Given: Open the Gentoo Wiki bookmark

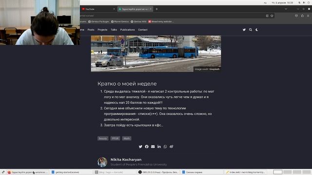Looking at the screenshot, I should [x=138, y=21].
